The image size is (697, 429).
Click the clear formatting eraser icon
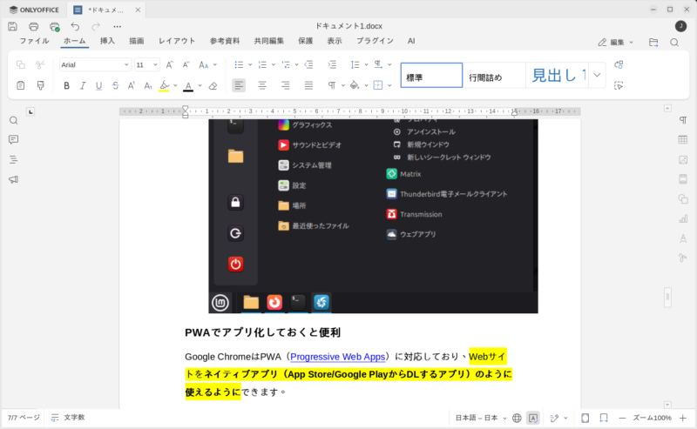point(213,85)
